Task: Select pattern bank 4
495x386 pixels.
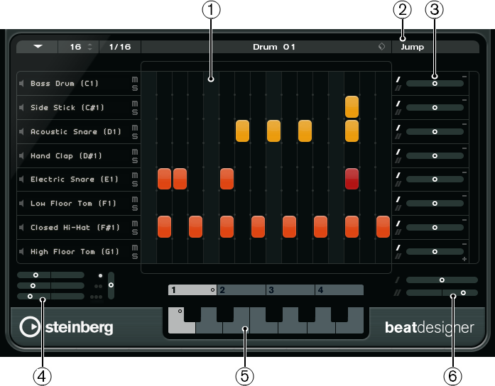Action: click(339, 289)
